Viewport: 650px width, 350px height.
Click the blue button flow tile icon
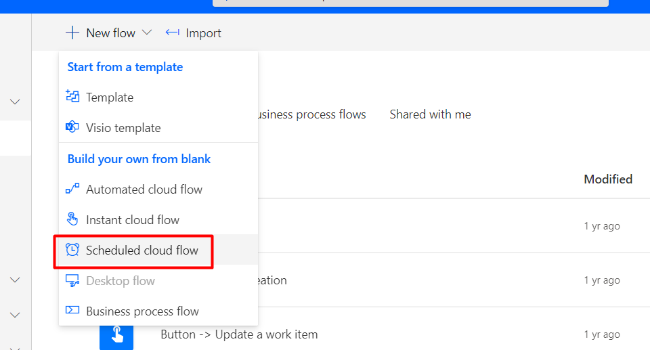(x=116, y=336)
